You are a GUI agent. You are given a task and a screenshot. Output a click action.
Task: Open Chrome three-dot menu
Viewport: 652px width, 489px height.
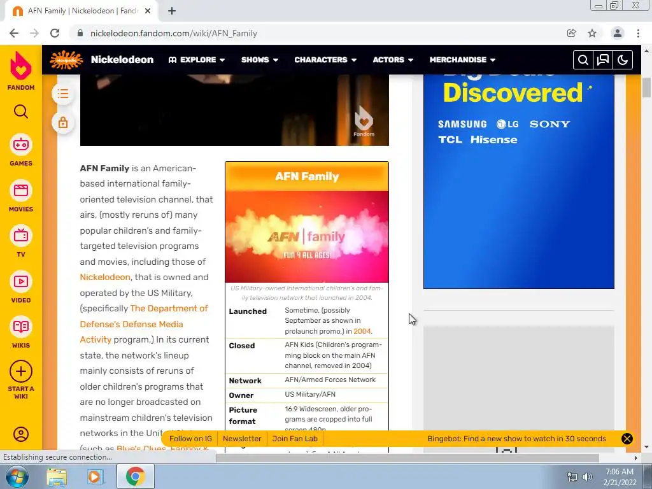point(638,33)
